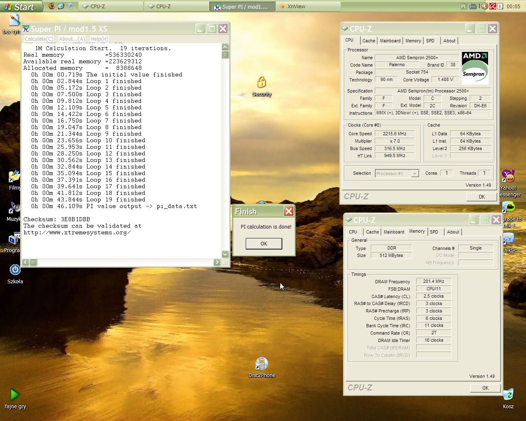Click OK in the Finish dialog
The width and height of the screenshot is (526, 421).
[x=264, y=243]
